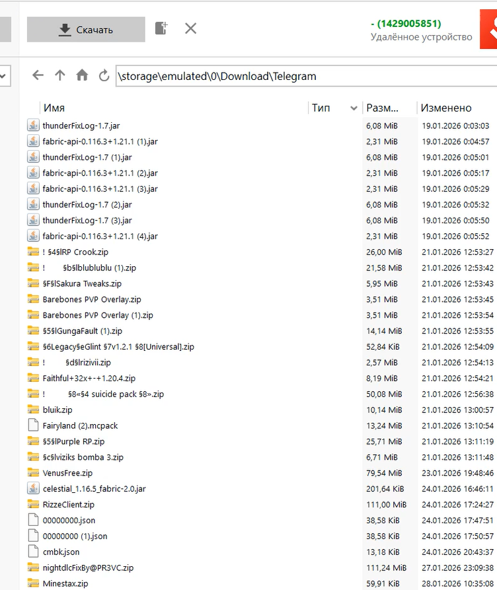Go back with the left arrow icon
497x590 pixels.
38,75
